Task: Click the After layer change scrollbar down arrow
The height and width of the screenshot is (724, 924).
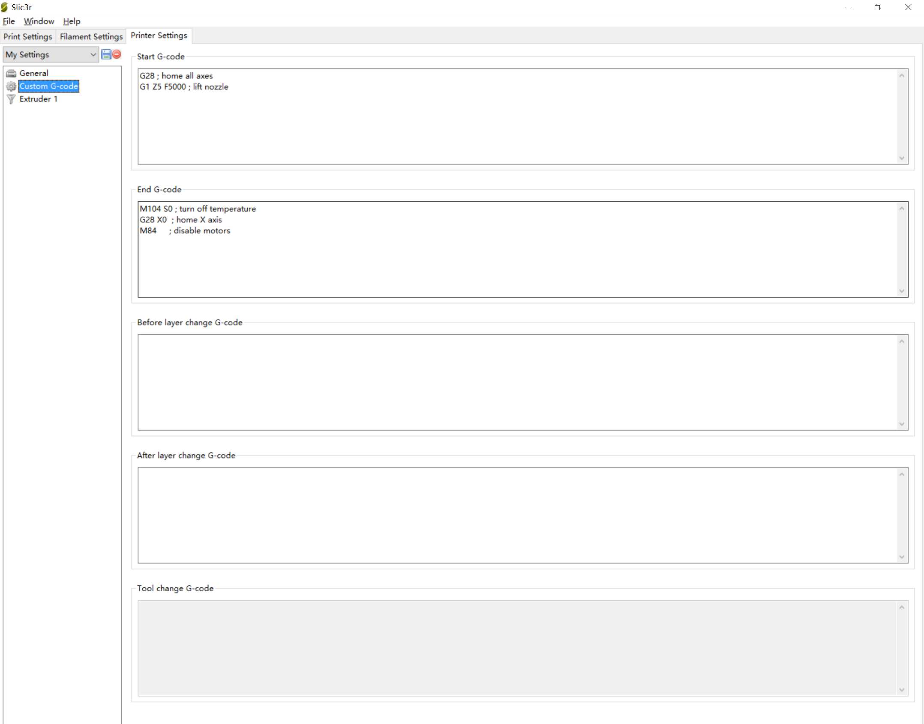Action: pos(902,557)
